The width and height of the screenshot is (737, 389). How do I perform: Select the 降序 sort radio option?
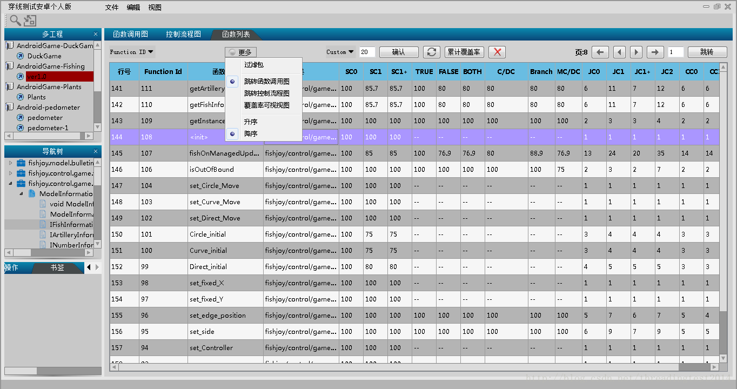[232, 133]
